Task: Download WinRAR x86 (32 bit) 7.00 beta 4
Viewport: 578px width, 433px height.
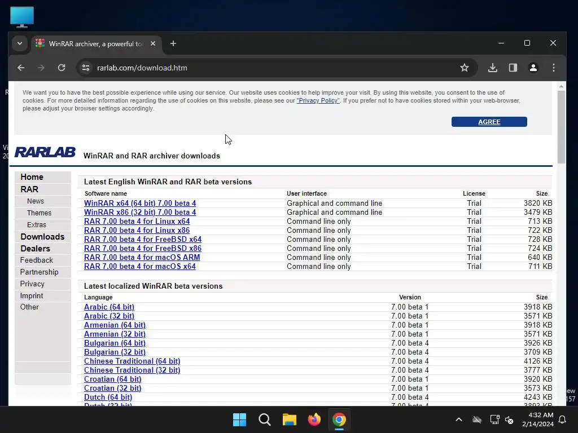Action: 140,213
